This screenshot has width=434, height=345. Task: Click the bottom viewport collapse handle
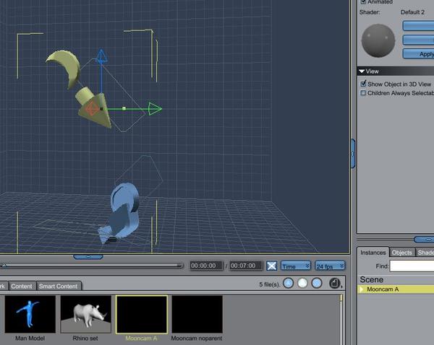[x=88, y=257]
